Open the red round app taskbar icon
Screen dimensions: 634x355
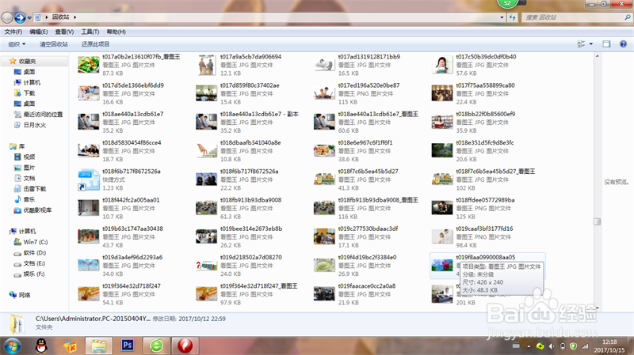(185, 346)
